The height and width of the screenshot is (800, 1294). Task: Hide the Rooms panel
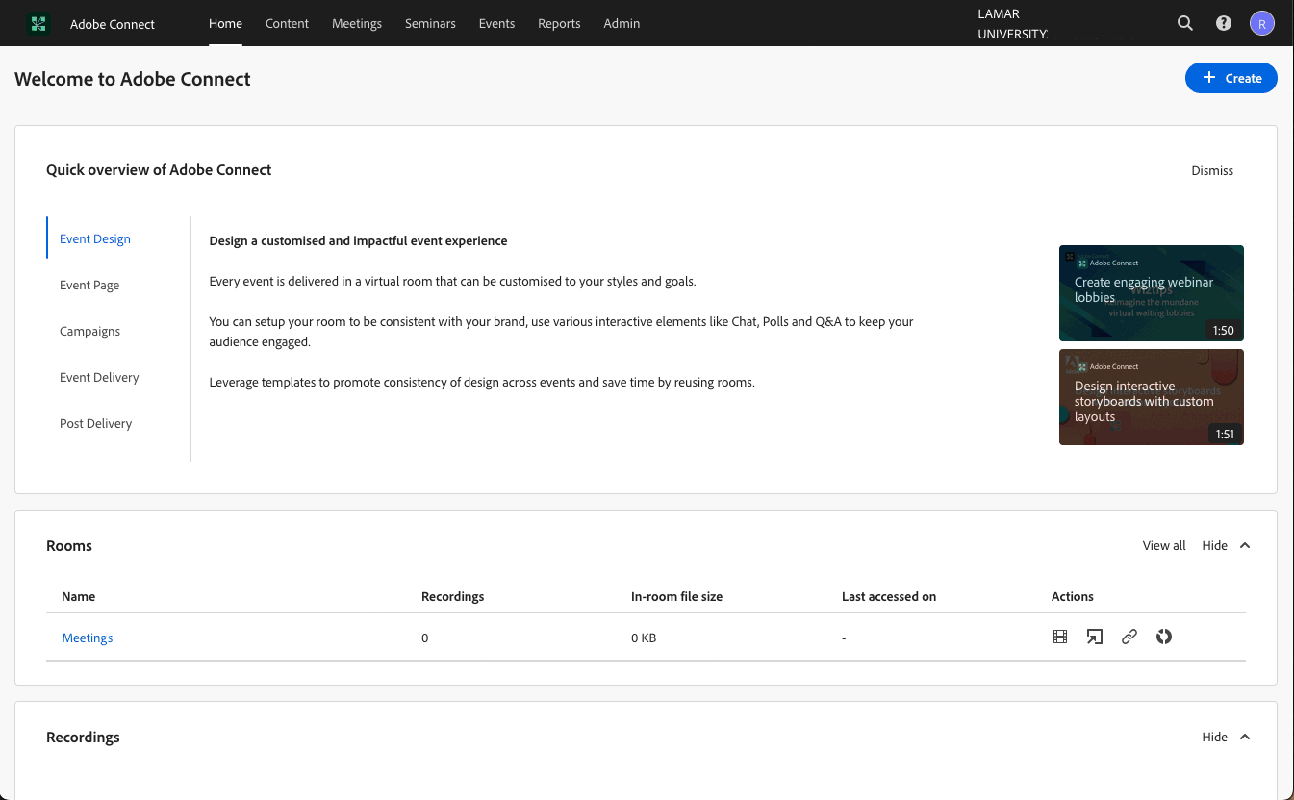click(x=1214, y=546)
